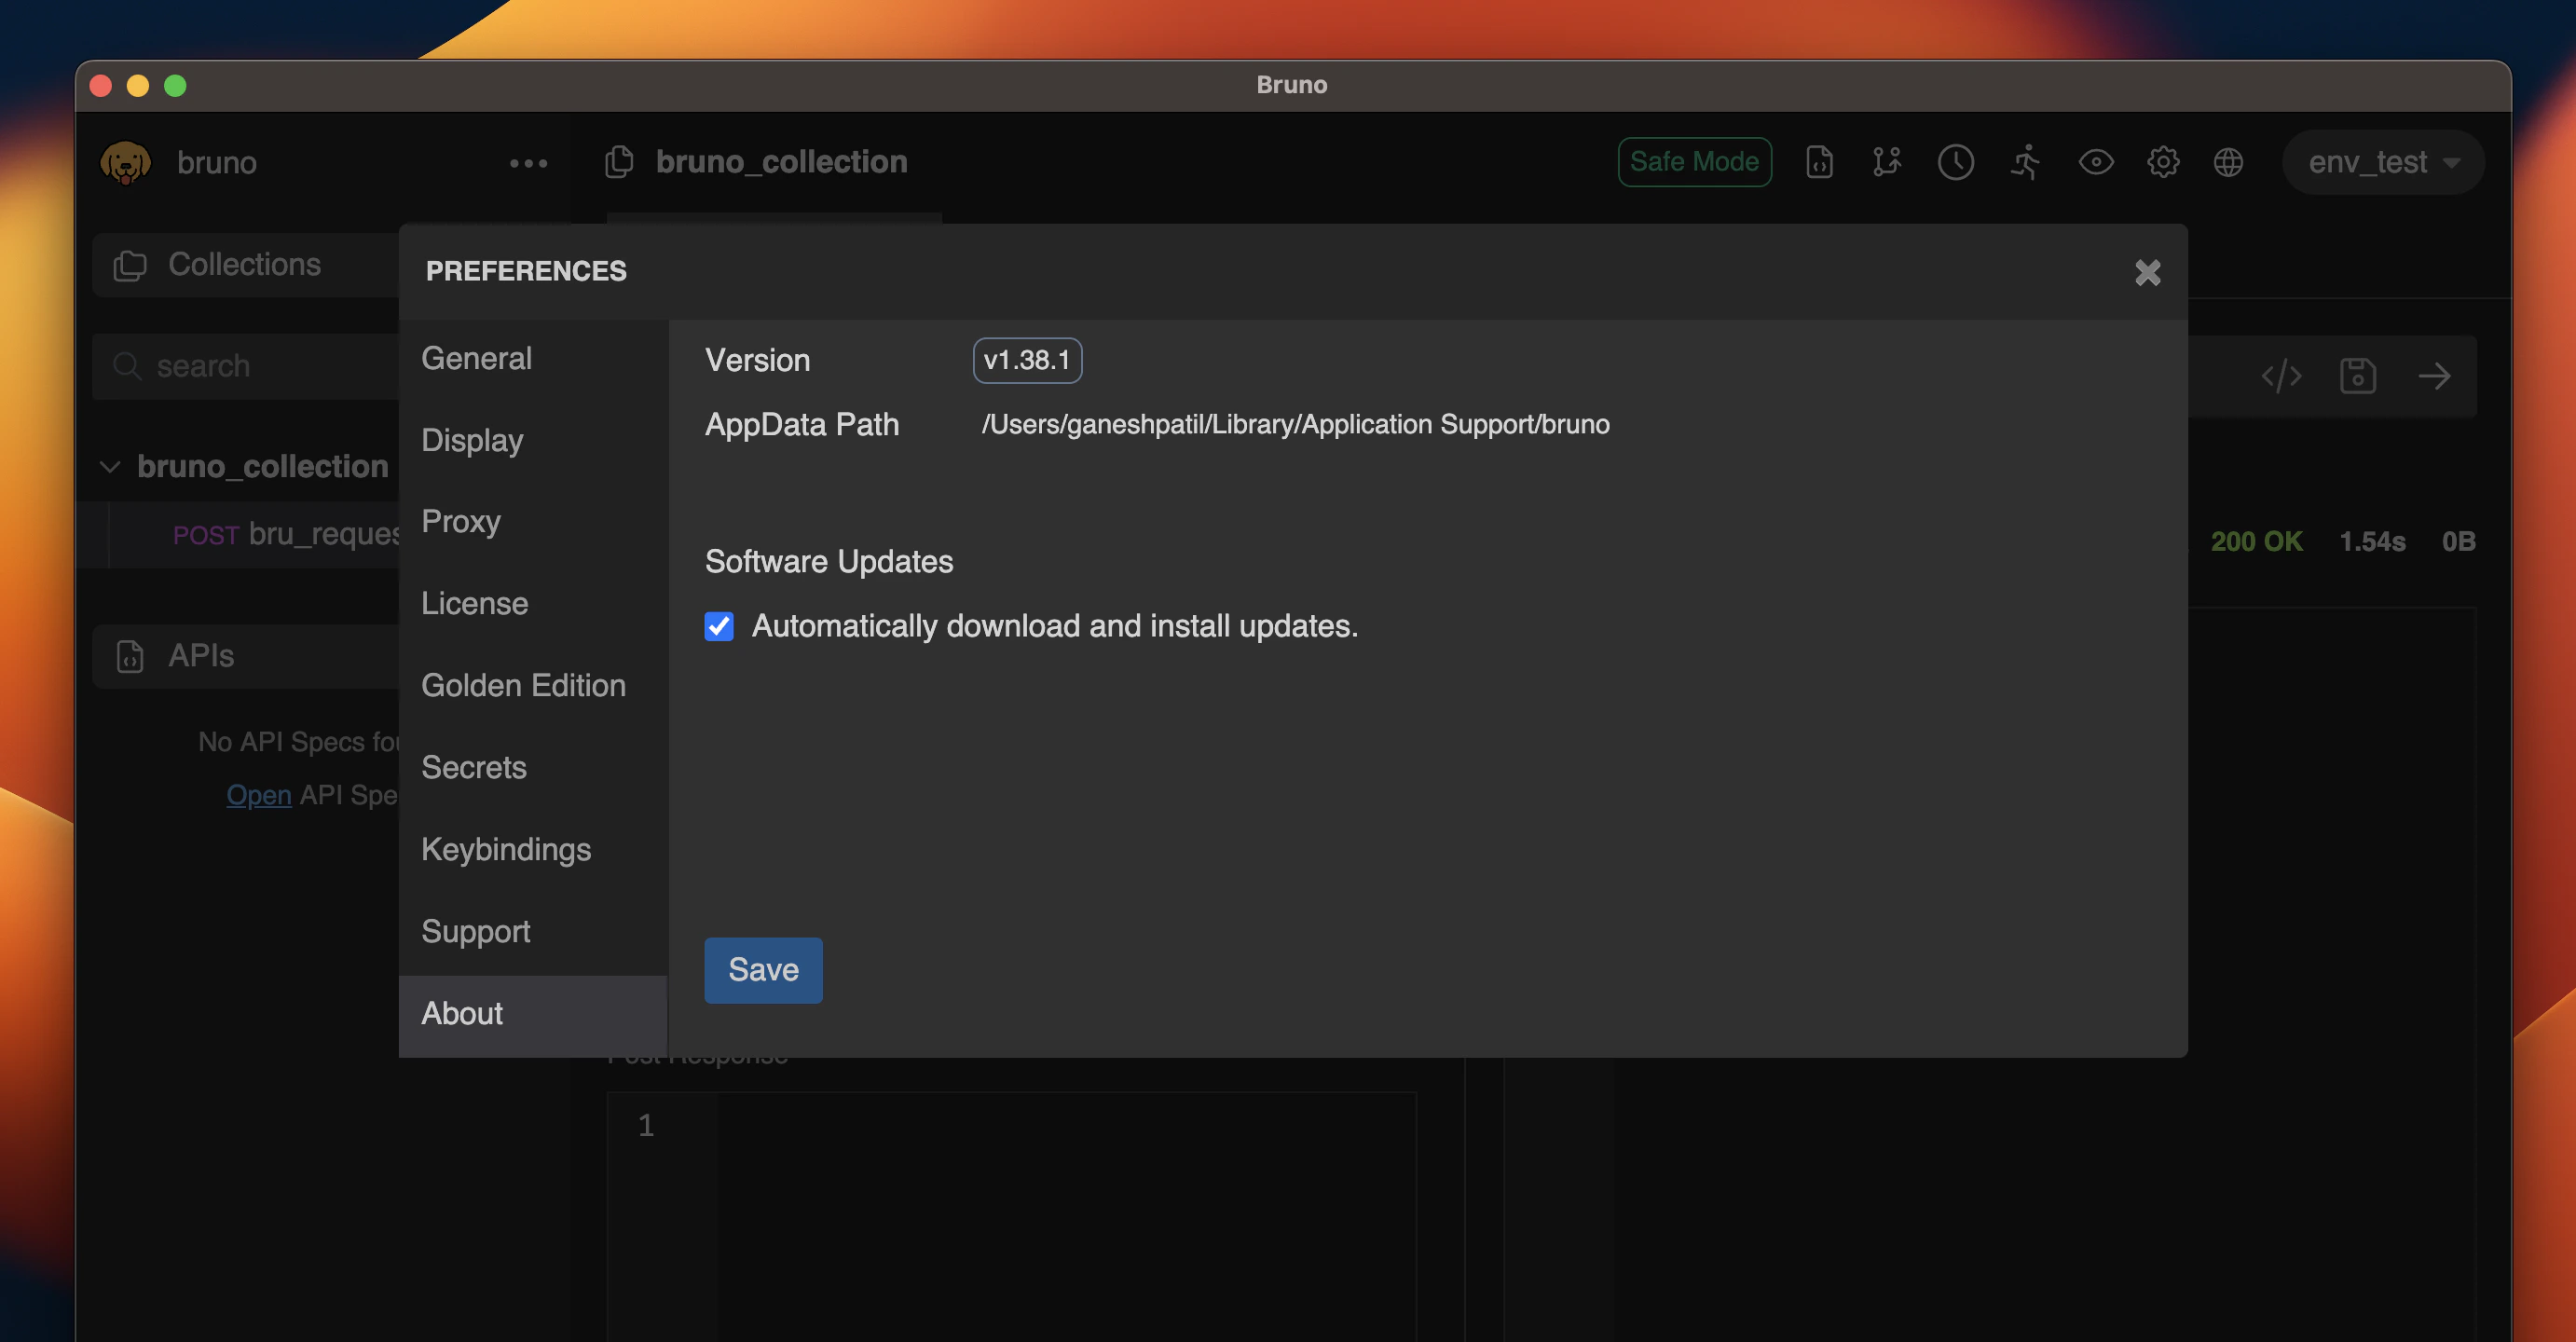Click the eye variables icon
Image resolution: width=2576 pixels, height=1342 pixels.
2095,162
